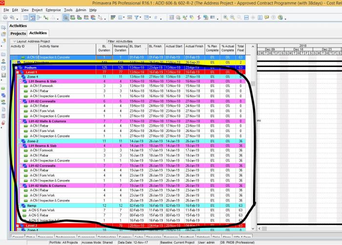Viewport: 342px width, 245px height.
Task: Click the Progress Spotlight toolbar icon
Action: pos(192,18)
